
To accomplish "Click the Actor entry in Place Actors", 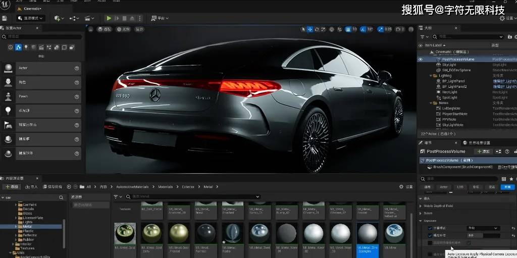I will tap(41, 68).
